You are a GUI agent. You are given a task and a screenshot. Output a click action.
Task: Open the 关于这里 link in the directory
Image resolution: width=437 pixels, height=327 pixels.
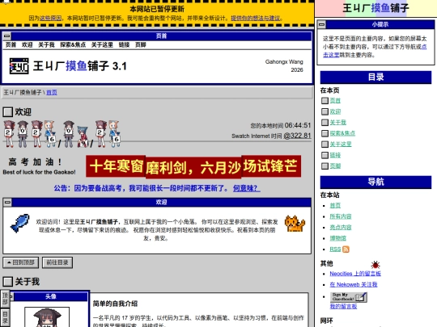tap(341, 145)
